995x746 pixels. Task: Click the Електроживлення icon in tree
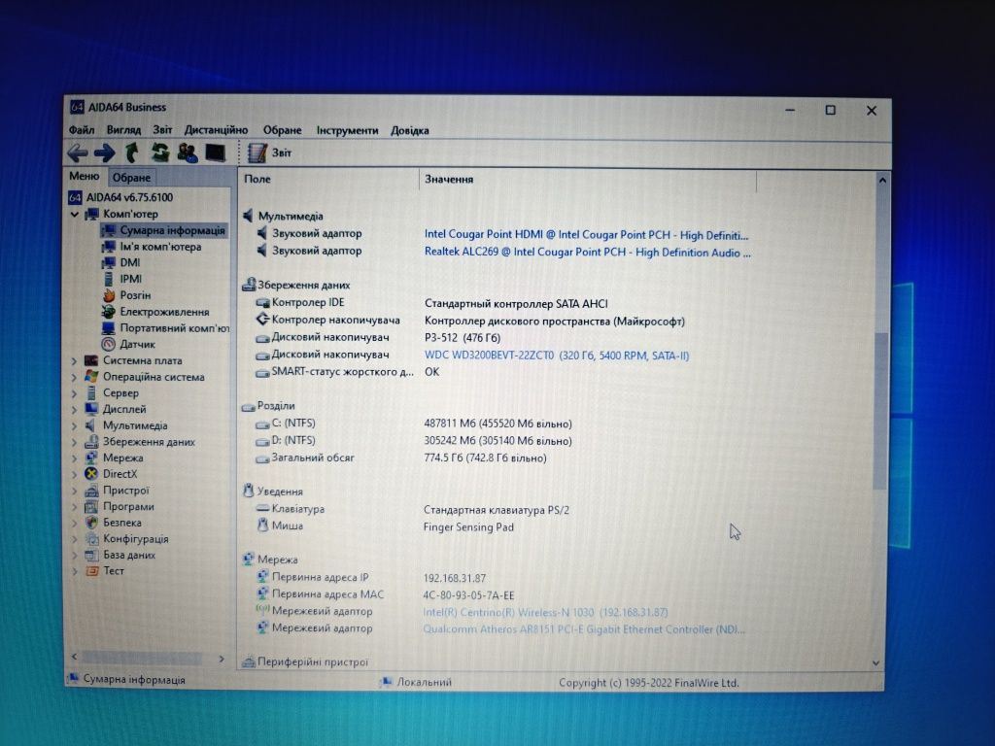click(109, 312)
